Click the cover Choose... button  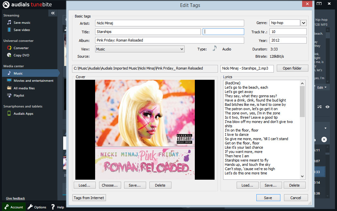point(110,185)
